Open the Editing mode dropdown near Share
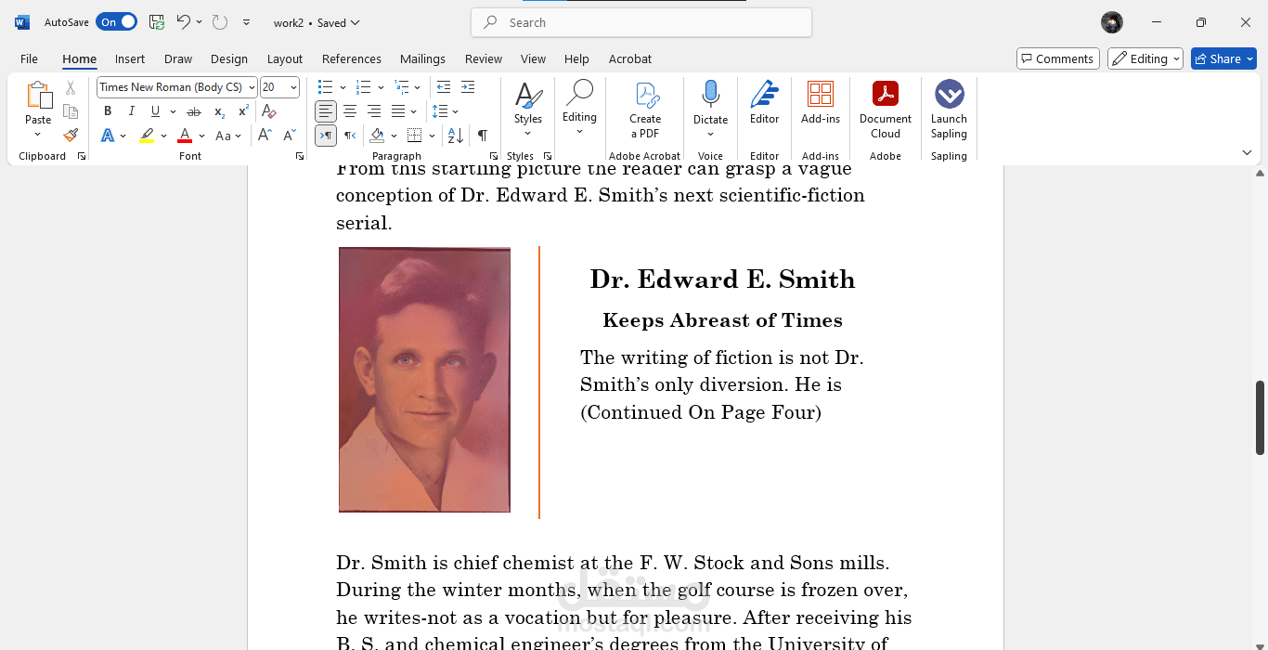Viewport: 1268px width, 650px height. (1145, 58)
